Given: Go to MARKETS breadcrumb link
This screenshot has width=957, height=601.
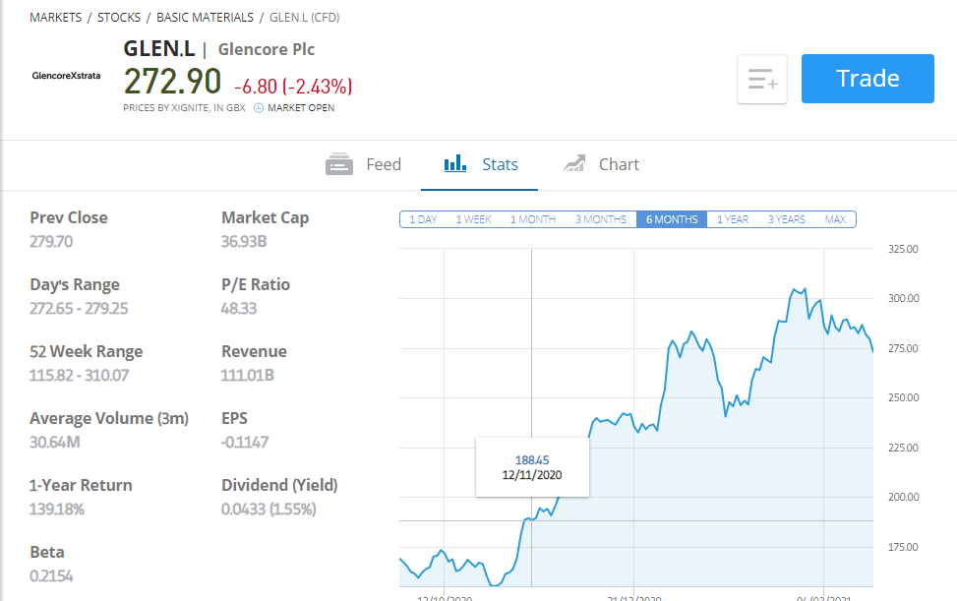Looking at the screenshot, I should click(55, 18).
